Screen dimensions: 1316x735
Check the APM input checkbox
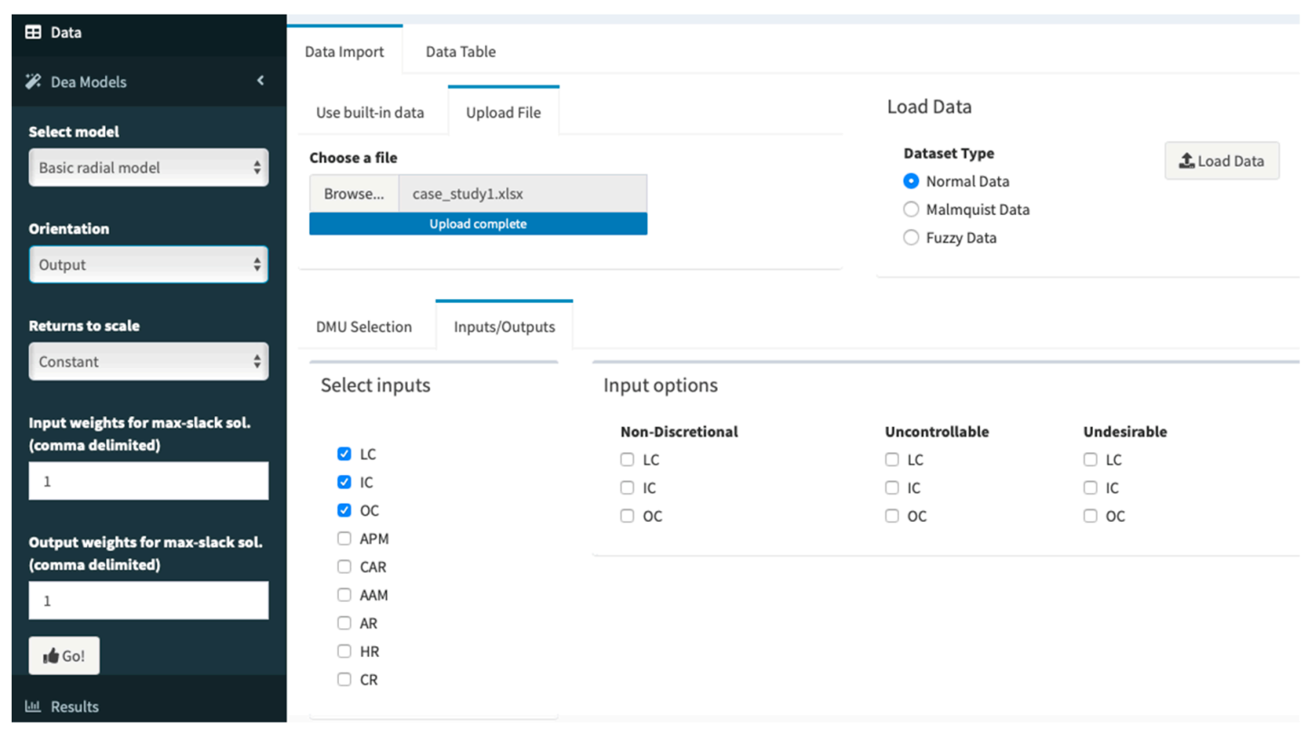point(344,538)
